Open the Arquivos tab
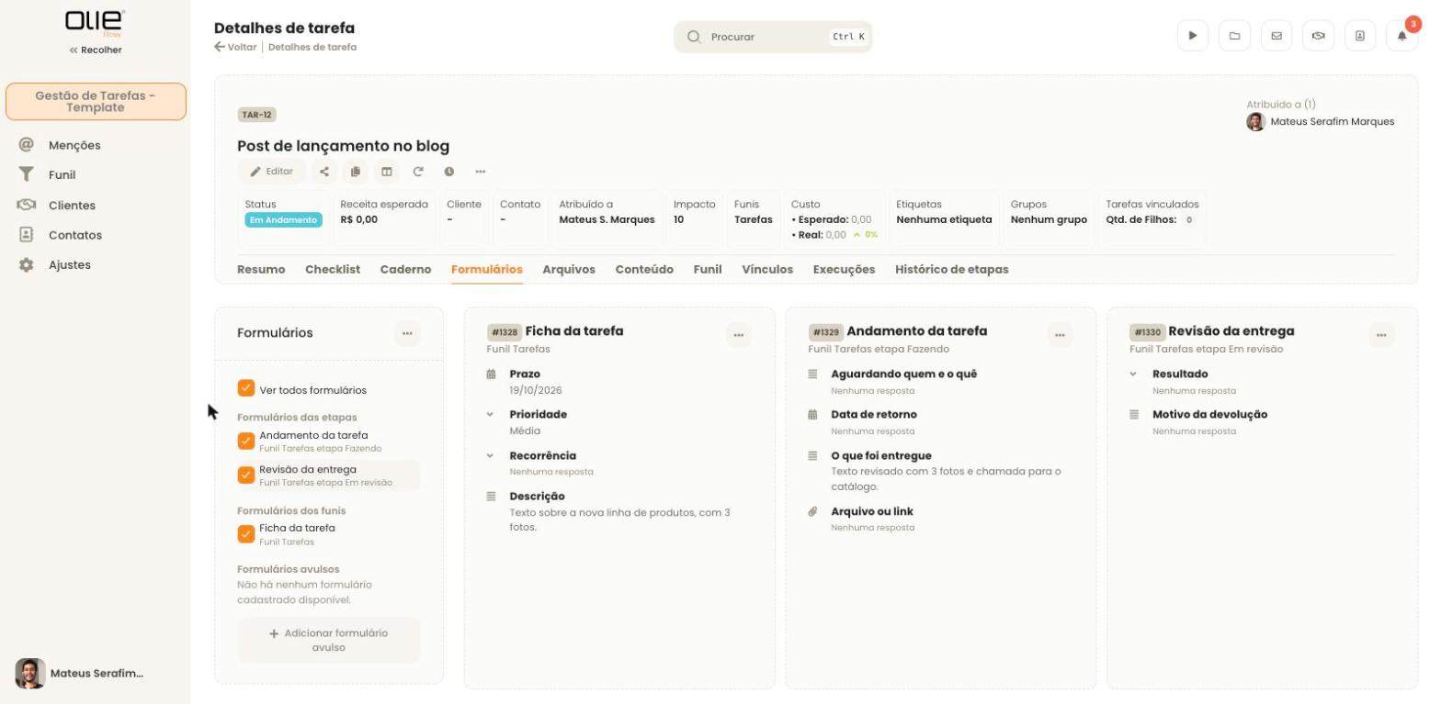 pos(569,270)
